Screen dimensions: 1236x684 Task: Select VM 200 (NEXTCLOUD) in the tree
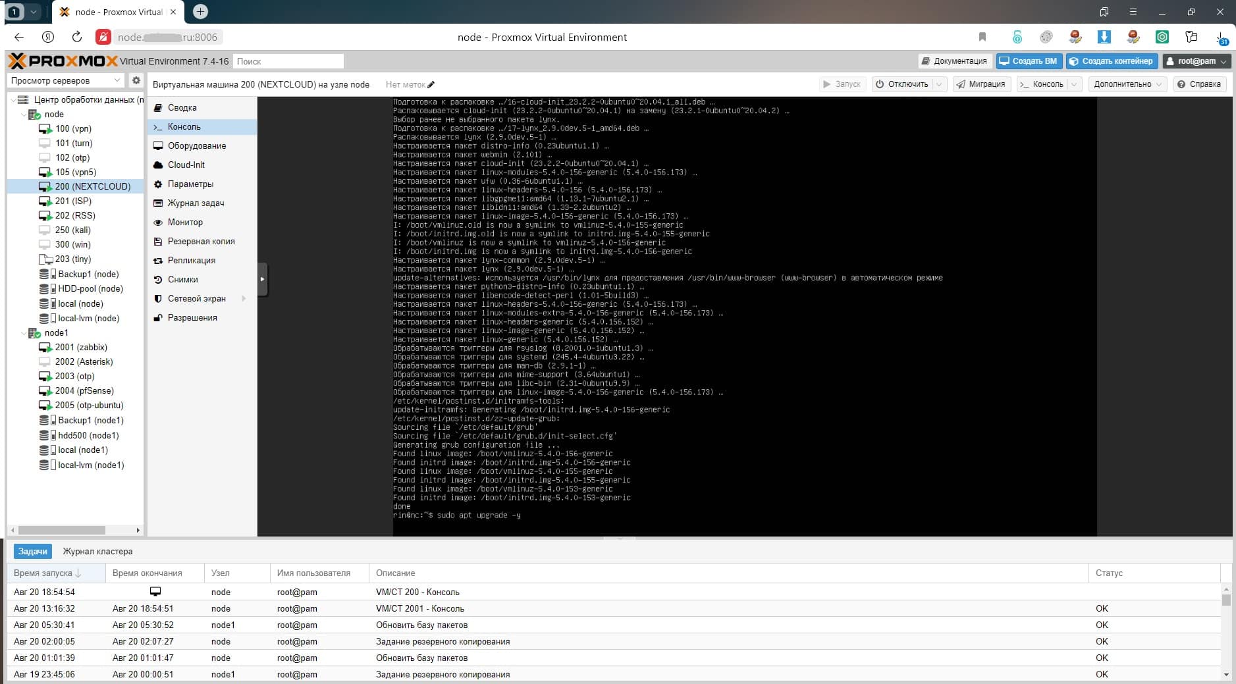pyautogui.click(x=75, y=186)
